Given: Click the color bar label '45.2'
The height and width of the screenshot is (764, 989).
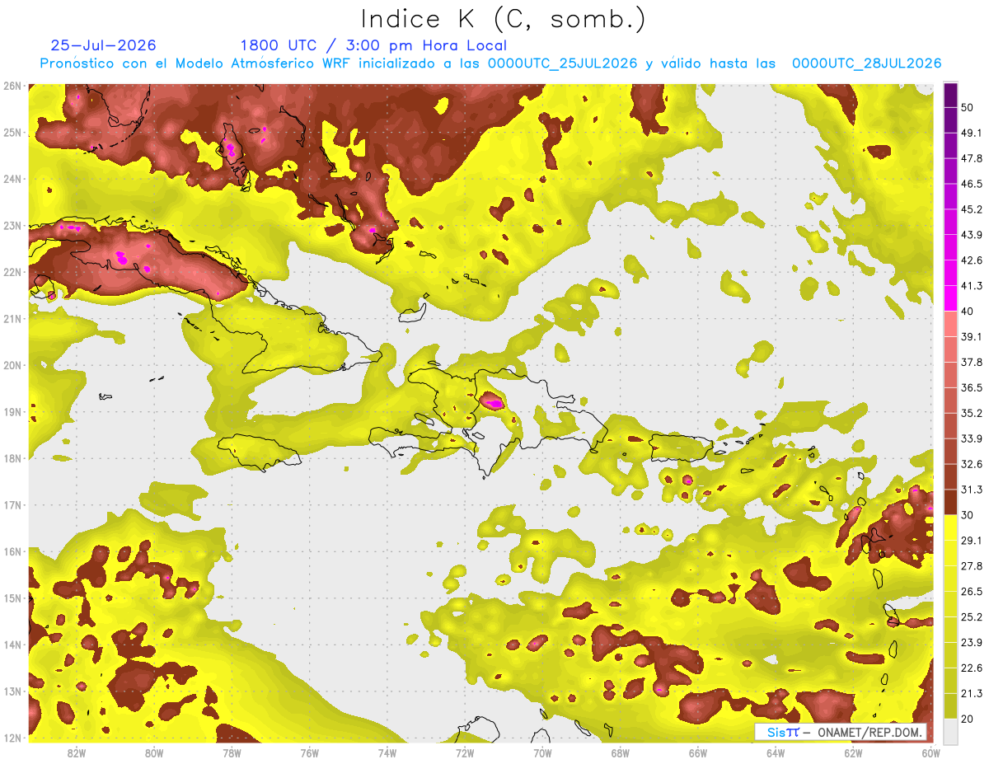Looking at the screenshot, I should 971,209.
